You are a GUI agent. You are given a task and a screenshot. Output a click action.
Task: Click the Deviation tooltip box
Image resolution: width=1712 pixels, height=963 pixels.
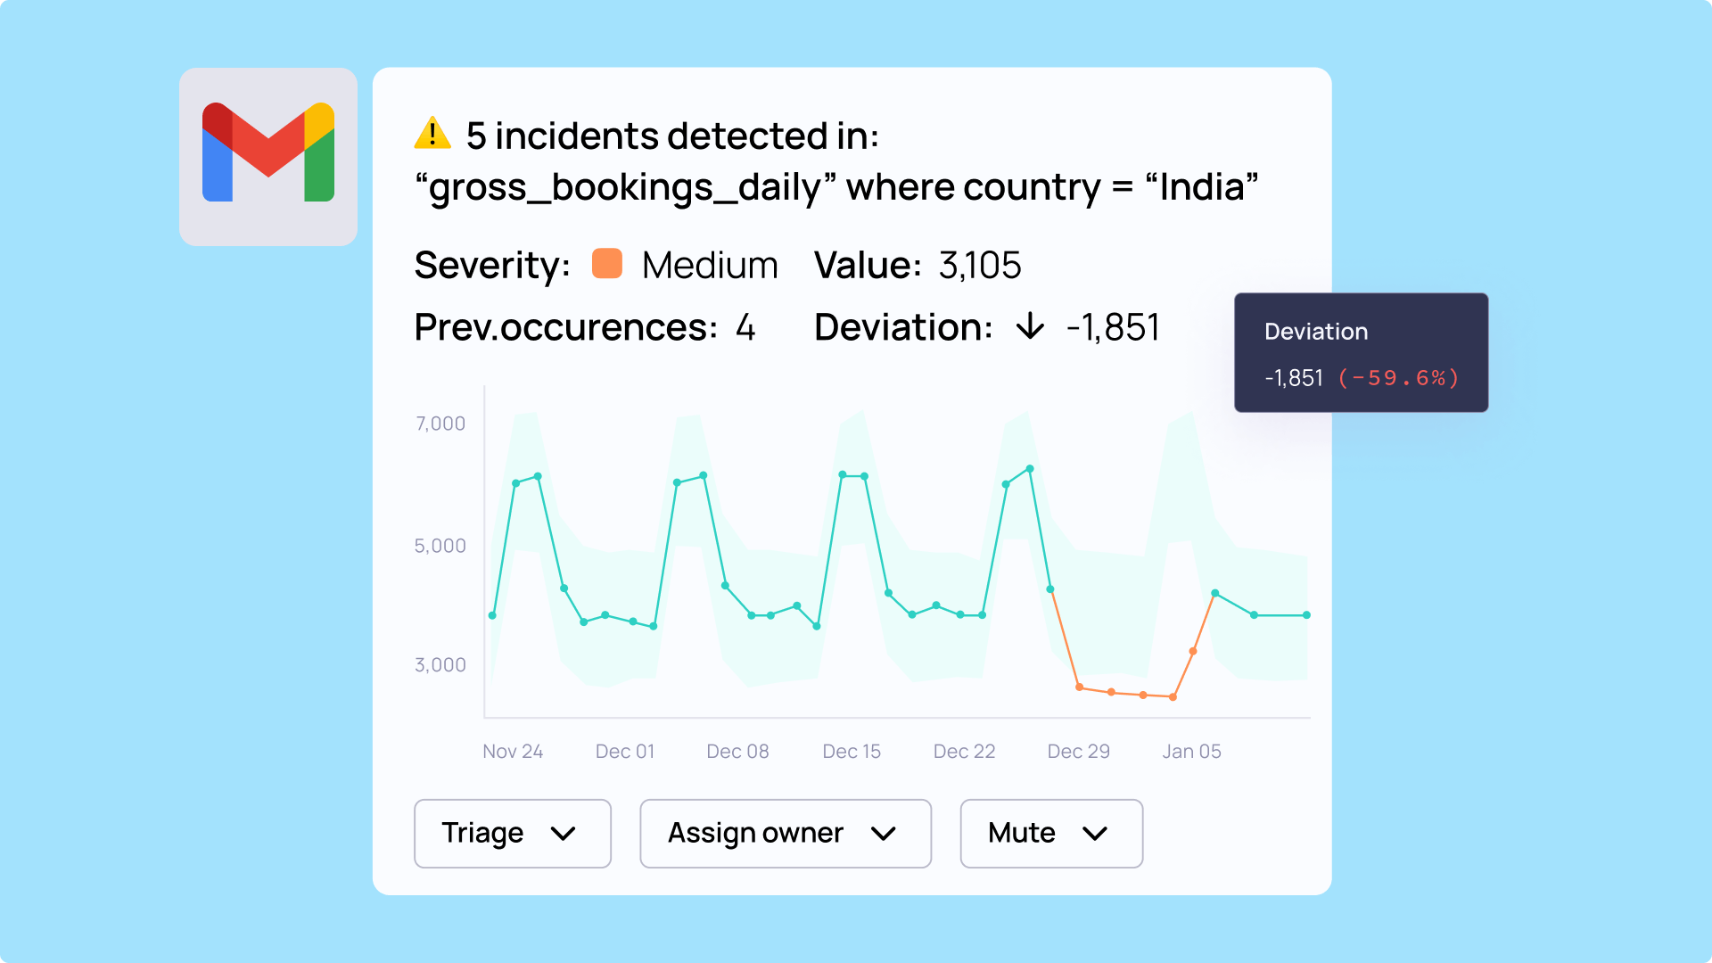point(1360,351)
